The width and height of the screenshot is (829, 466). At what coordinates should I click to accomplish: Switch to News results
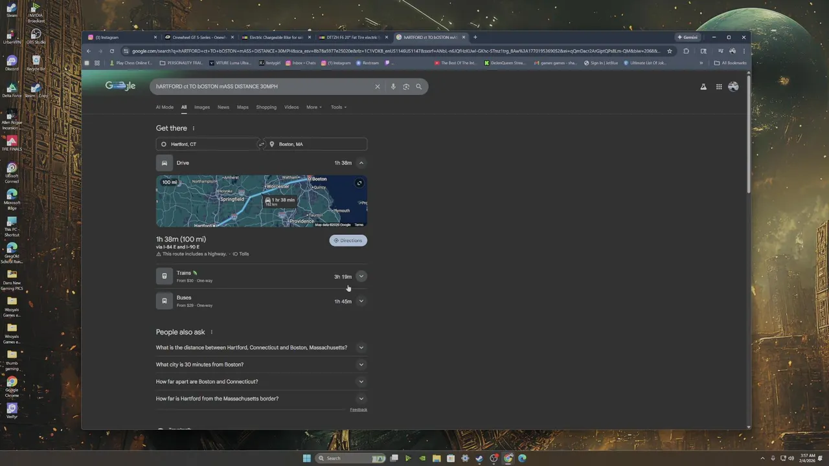coord(223,107)
